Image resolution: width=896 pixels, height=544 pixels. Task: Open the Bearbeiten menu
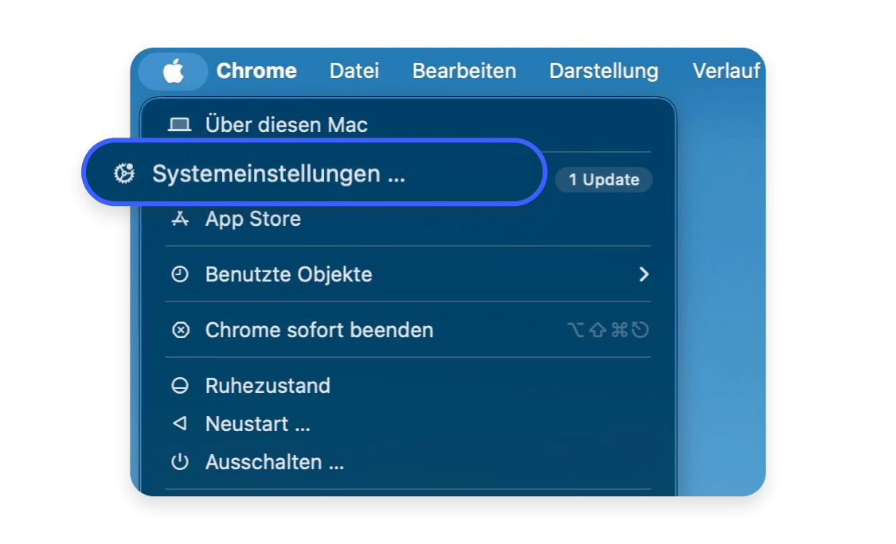coord(464,71)
